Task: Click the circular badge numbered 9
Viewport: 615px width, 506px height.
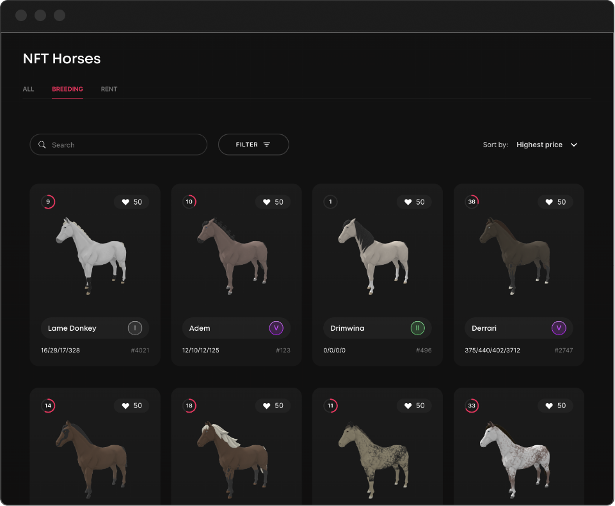Action: 48,202
